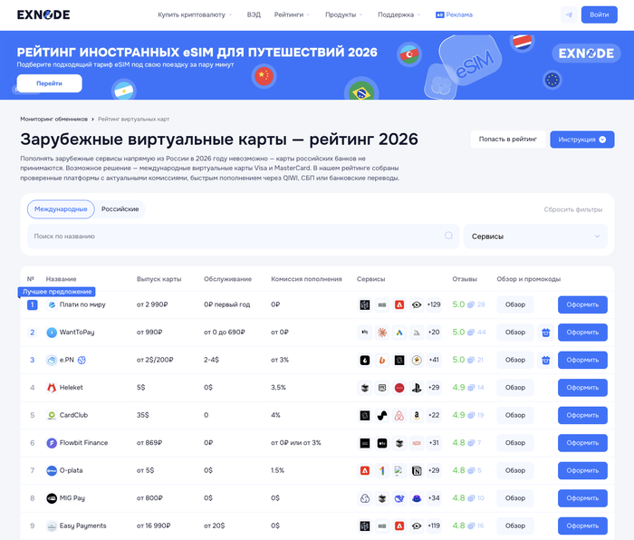Open the Flowbit Finance logo icon

click(x=52, y=443)
